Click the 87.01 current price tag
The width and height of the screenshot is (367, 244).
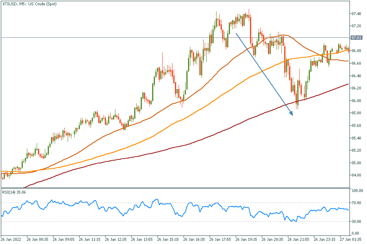pyautogui.click(x=356, y=37)
